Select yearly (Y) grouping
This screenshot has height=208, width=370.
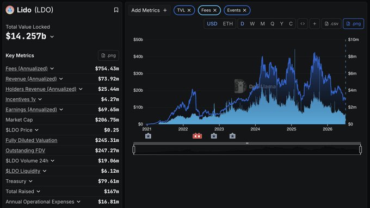(281, 24)
